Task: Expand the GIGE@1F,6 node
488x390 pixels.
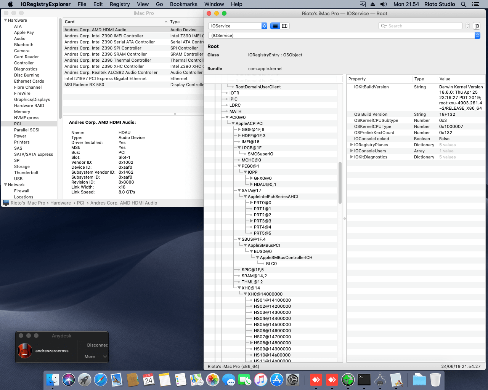Action: (239, 129)
